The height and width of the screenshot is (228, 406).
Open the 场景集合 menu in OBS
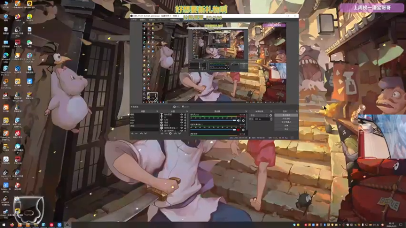(175, 20)
